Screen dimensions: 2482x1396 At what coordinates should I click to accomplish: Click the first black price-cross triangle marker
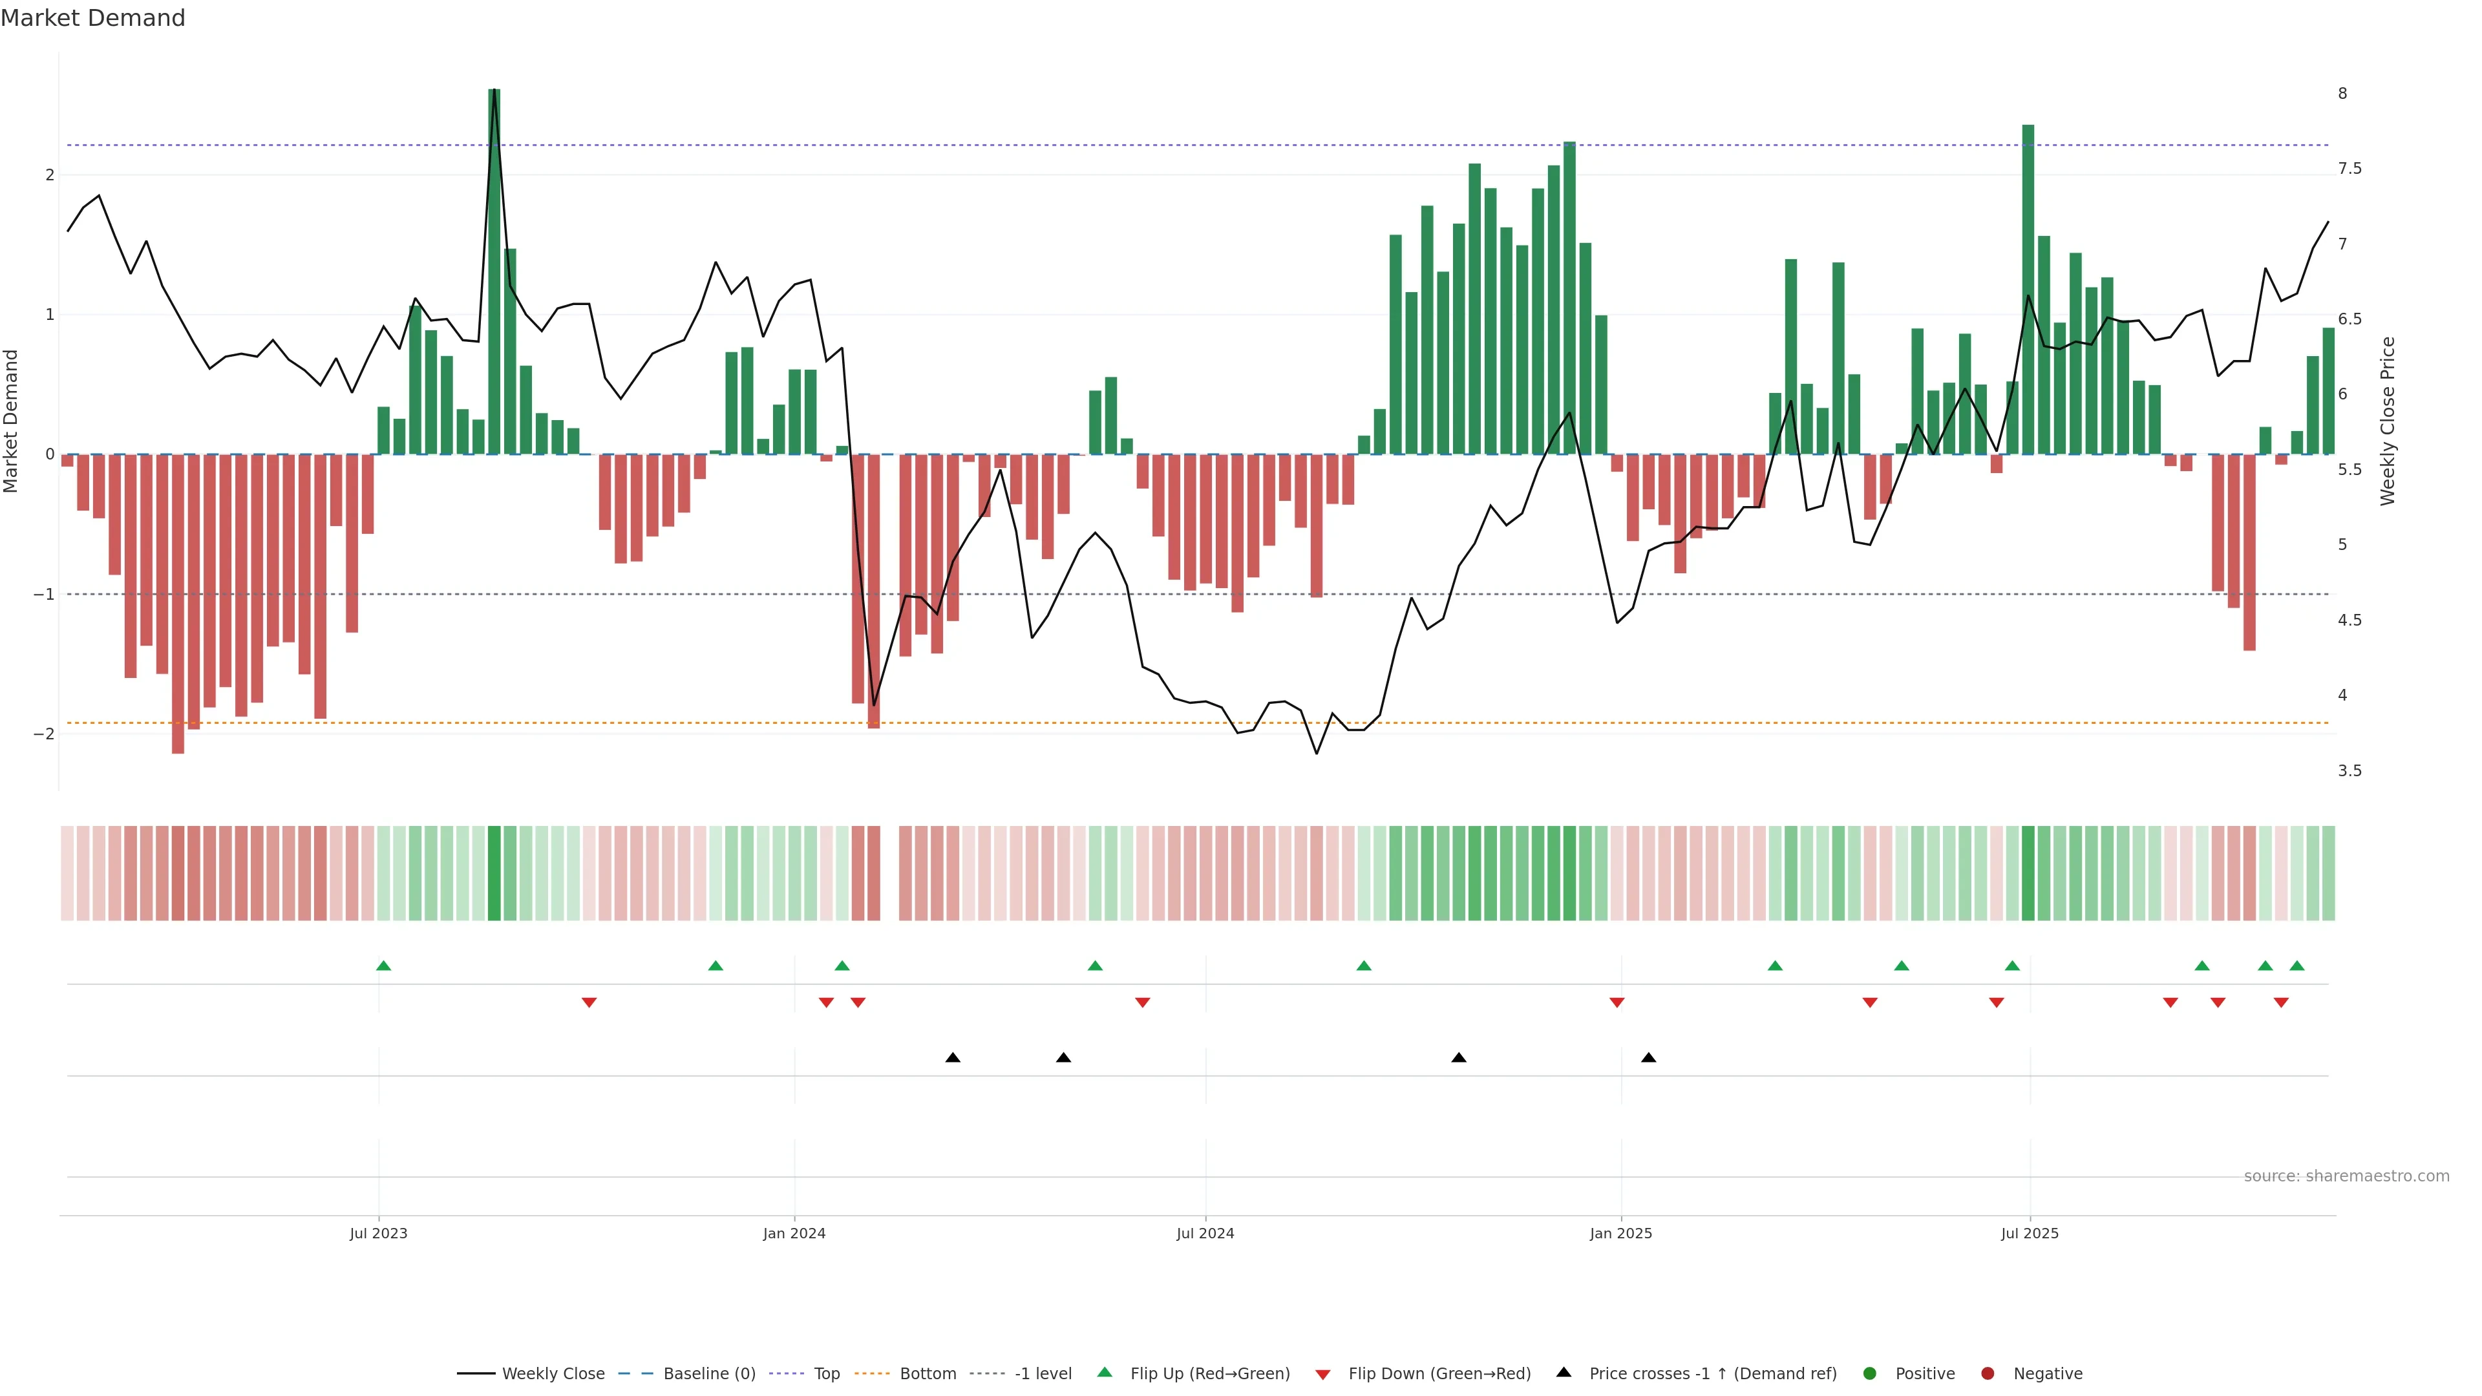[x=953, y=1058]
